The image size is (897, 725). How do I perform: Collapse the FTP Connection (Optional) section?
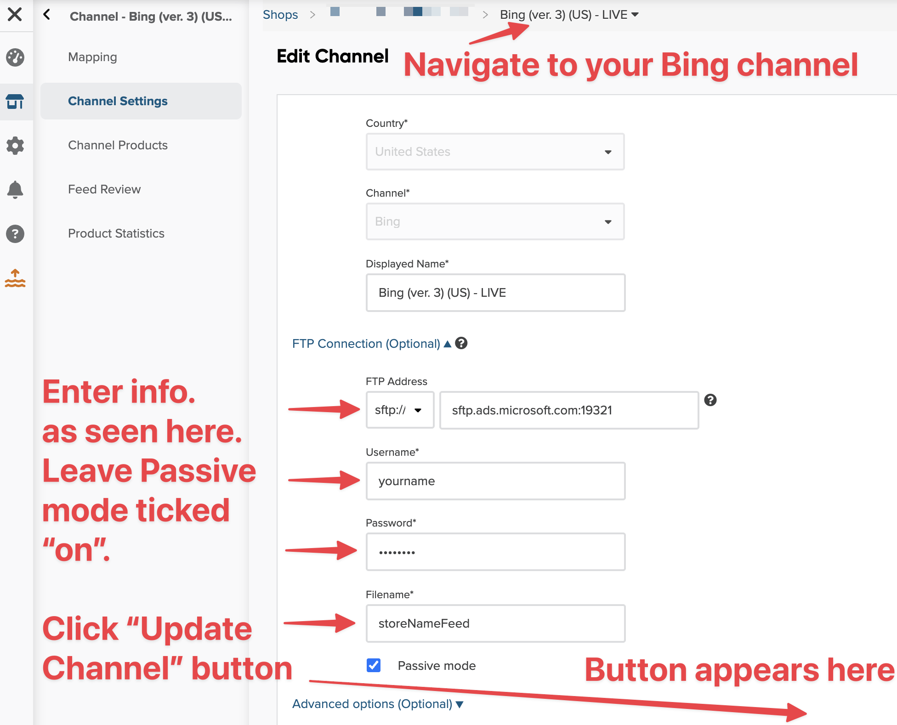tap(371, 344)
